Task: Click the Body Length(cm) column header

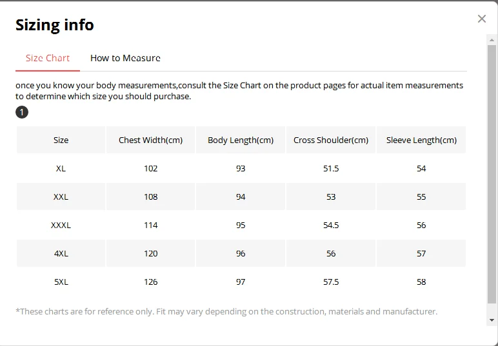Action: point(241,140)
